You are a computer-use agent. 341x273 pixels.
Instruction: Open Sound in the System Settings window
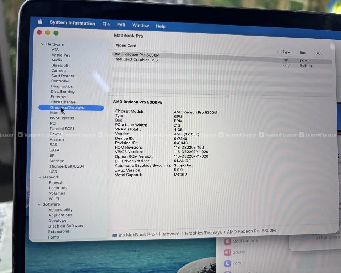click(235, 252)
